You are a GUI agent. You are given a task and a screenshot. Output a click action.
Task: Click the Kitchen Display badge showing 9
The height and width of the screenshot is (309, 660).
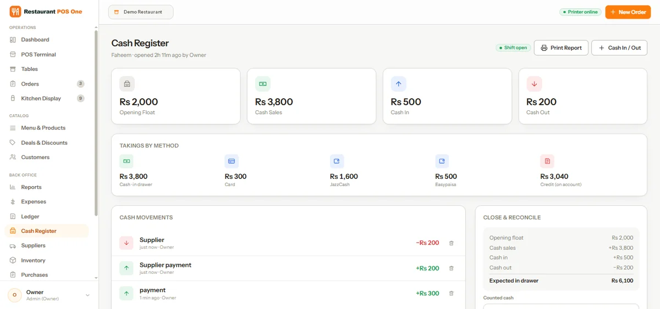[80, 99]
